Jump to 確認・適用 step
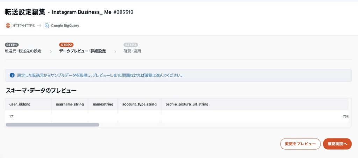The image size is (358, 158). click(x=133, y=51)
